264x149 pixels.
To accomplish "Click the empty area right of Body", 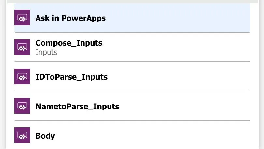I will pos(163,135).
